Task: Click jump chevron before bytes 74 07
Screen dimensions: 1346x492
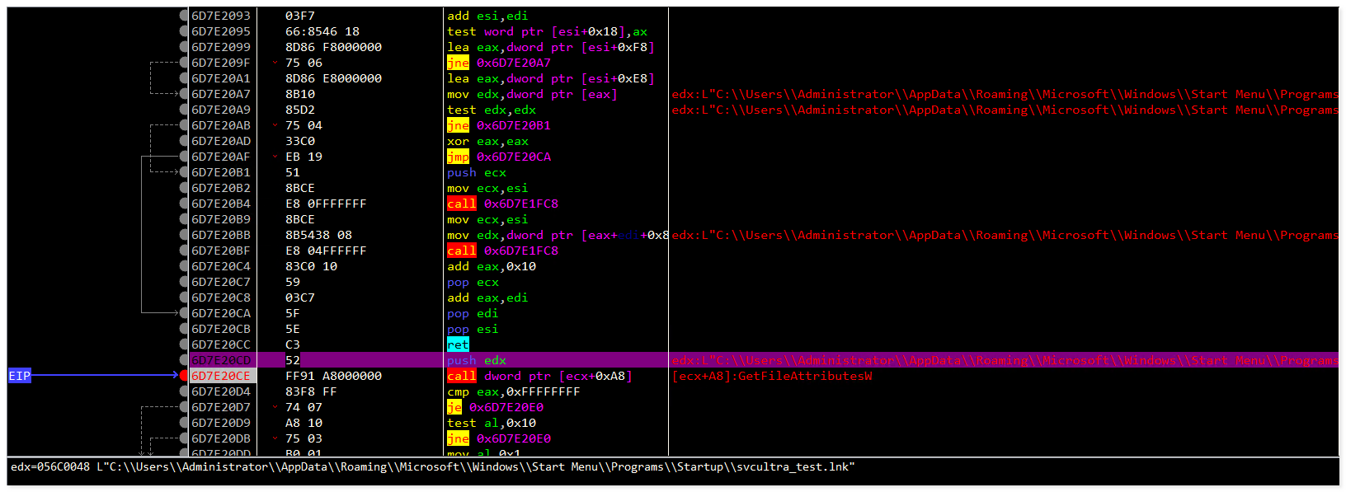Action: coord(275,407)
